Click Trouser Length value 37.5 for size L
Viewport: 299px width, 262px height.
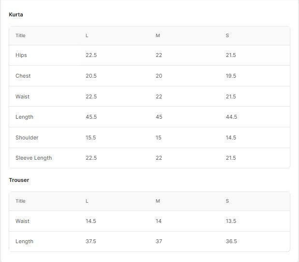click(x=91, y=241)
